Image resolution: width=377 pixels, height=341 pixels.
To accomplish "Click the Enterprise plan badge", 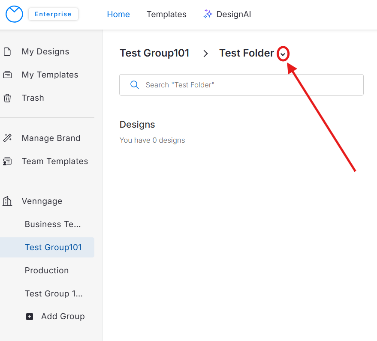I will (53, 14).
